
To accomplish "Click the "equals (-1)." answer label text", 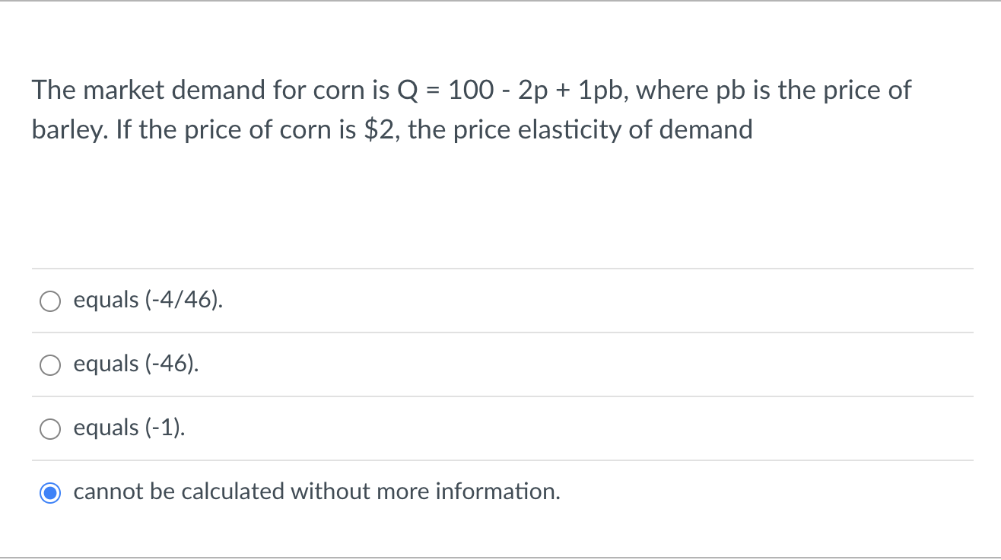I will pos(129,428).
